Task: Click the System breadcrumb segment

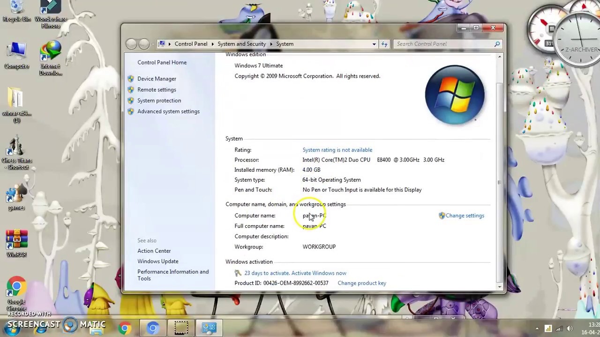Action: coord(285,44)
